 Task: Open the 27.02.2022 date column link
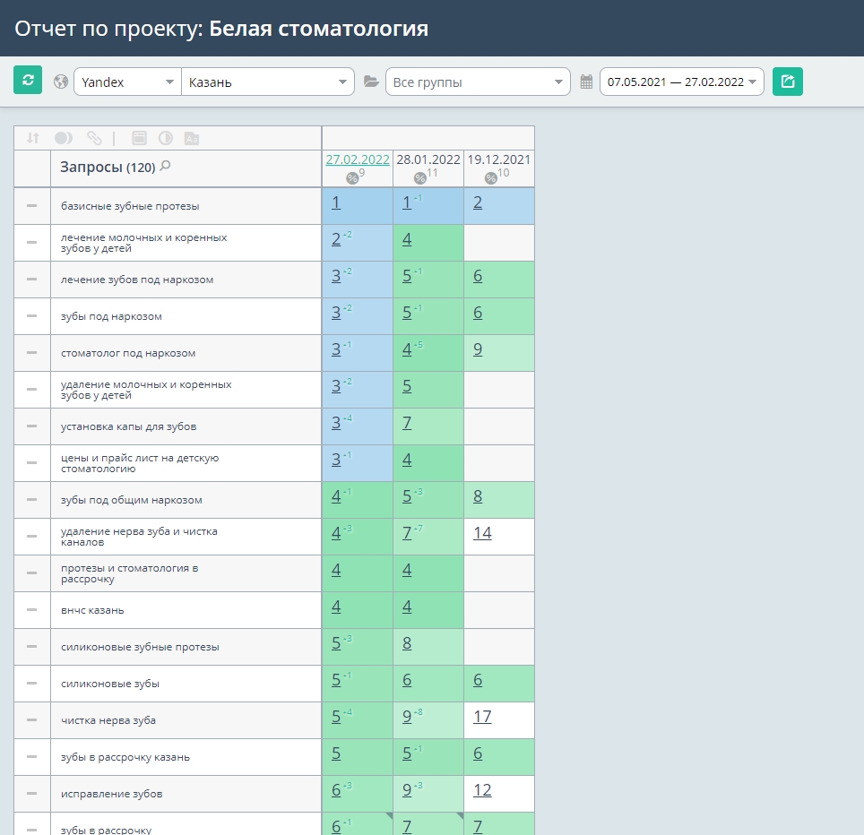(x=357, y=159)
